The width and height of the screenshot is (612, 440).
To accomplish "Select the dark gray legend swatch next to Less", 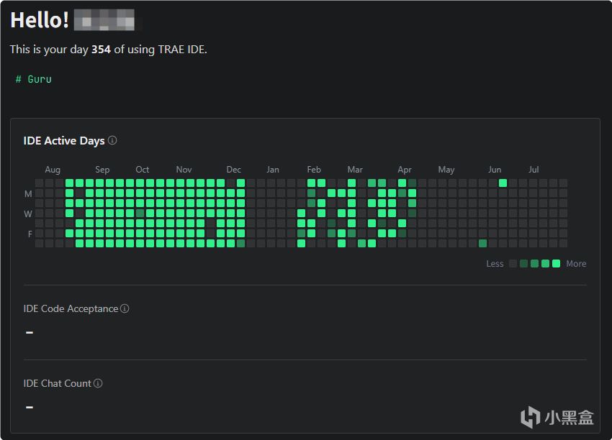I will [x=513, y=263].
